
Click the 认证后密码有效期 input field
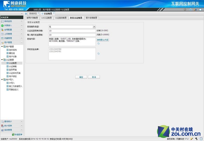coord(72,31)
